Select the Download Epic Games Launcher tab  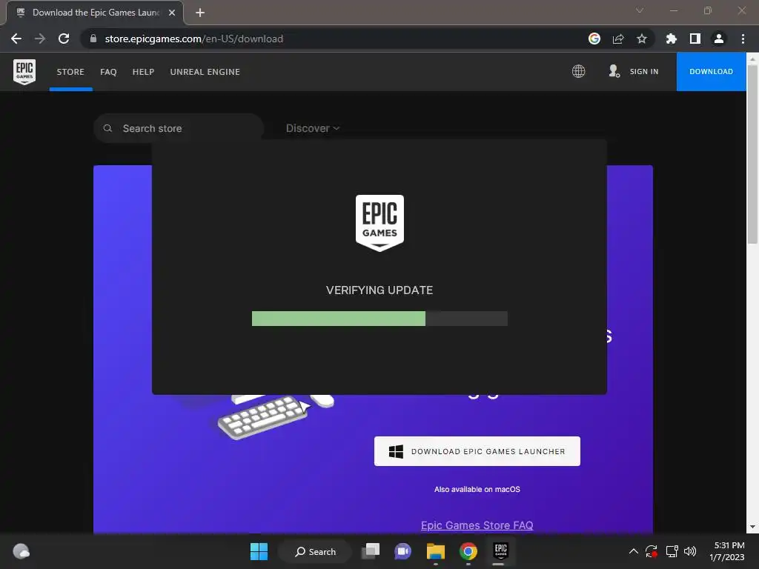click(x=95, y=13)
